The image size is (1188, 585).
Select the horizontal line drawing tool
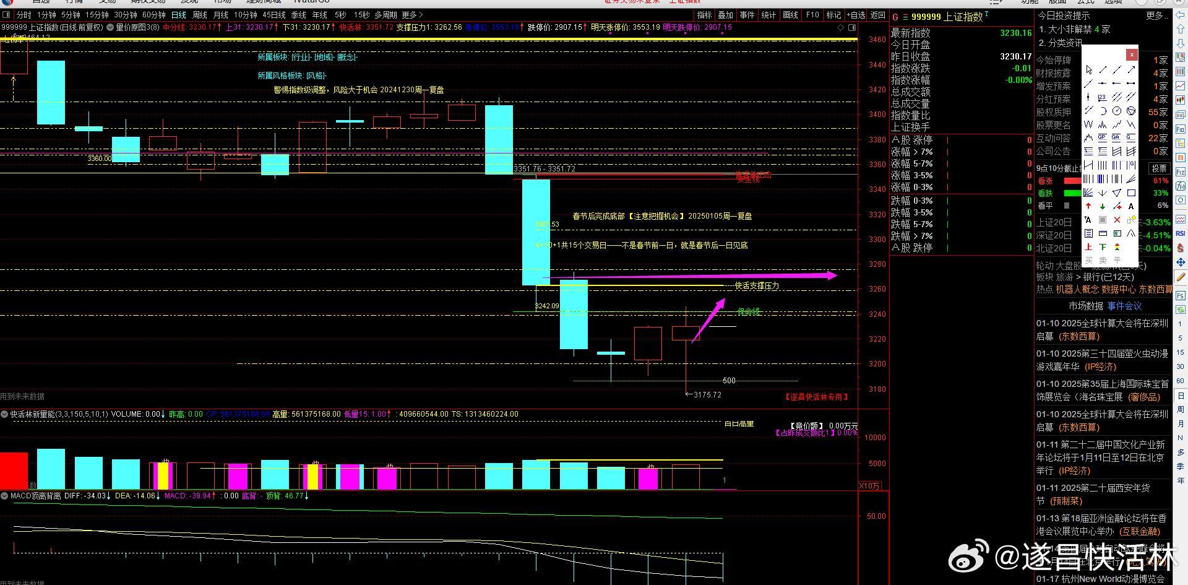tap(1103, 84)
